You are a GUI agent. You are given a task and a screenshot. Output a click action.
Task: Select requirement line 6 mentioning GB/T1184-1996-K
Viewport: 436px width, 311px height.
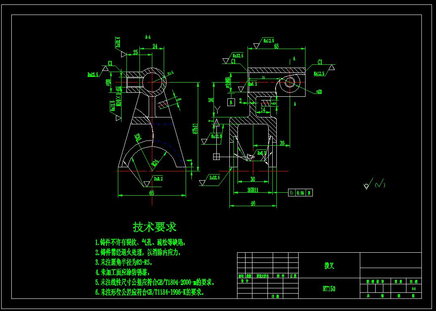[150, 292]
